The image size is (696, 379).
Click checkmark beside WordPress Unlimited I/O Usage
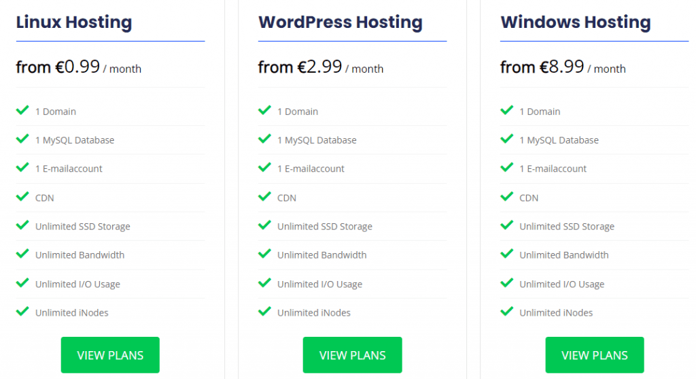tap(264, 282)
